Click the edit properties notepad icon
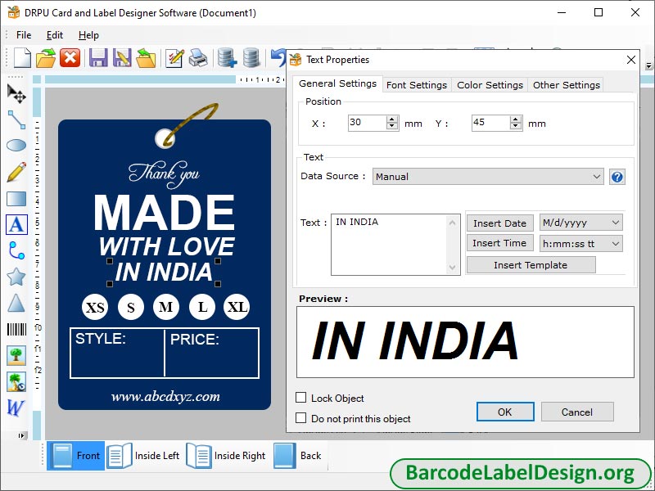Screen dimensions: 655x491 click(174, 57)
